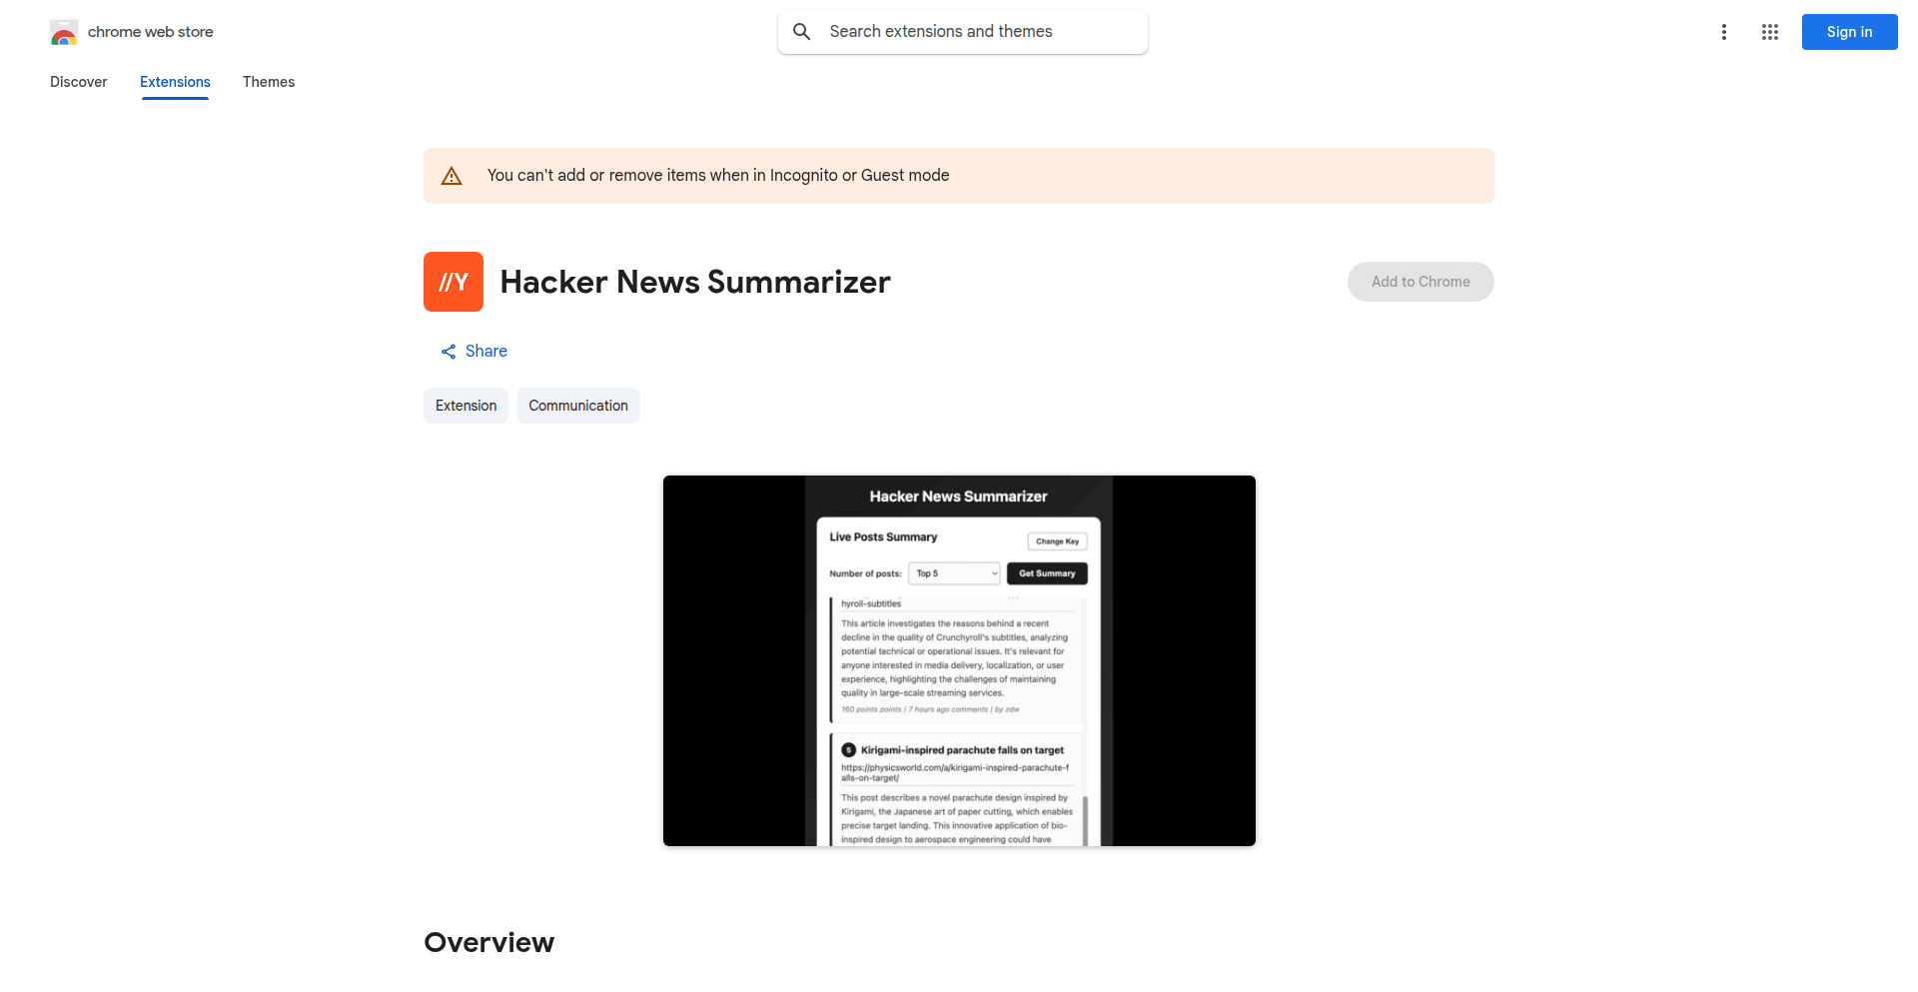Open the three-dot more options menu

tap(1723, 32)
